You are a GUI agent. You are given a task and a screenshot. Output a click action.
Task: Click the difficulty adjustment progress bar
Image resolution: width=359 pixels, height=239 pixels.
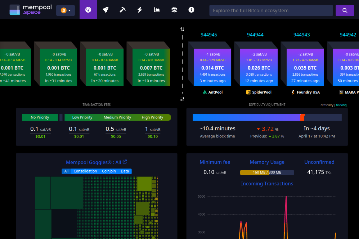pos(267,117)
